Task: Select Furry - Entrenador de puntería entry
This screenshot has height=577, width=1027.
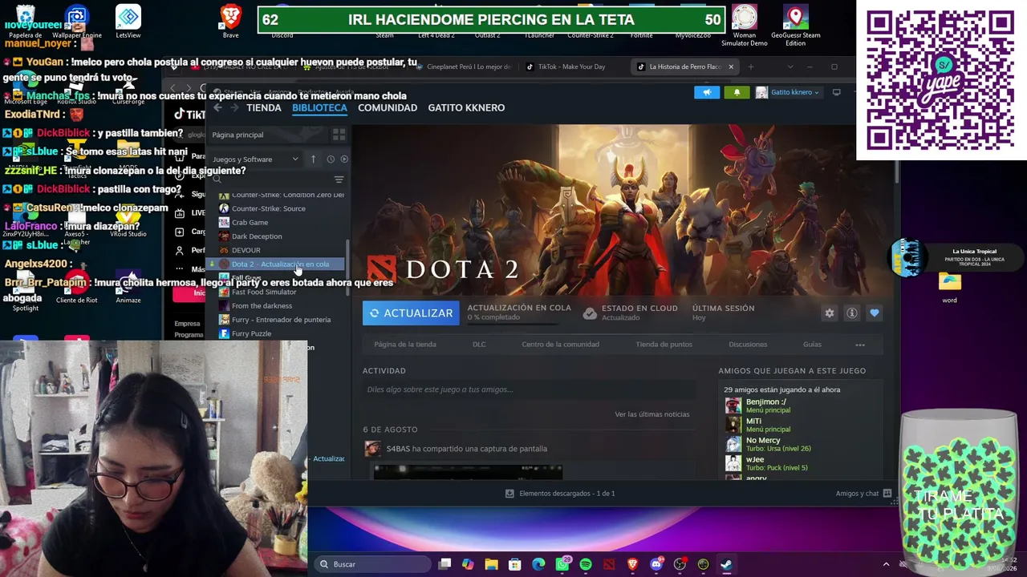Action: pyautogui.click(x=281, y=320)
